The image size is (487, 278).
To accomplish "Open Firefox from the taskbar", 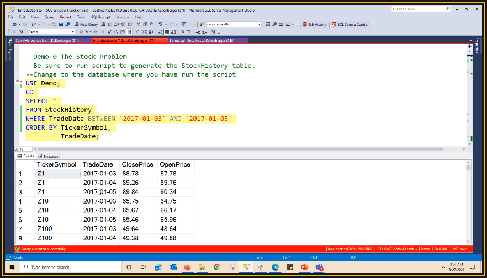I will click(187, 267).
